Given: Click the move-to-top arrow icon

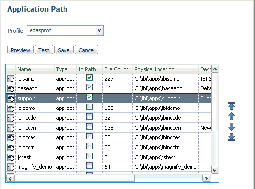Looking at the screenshot, I should (231, 106).
